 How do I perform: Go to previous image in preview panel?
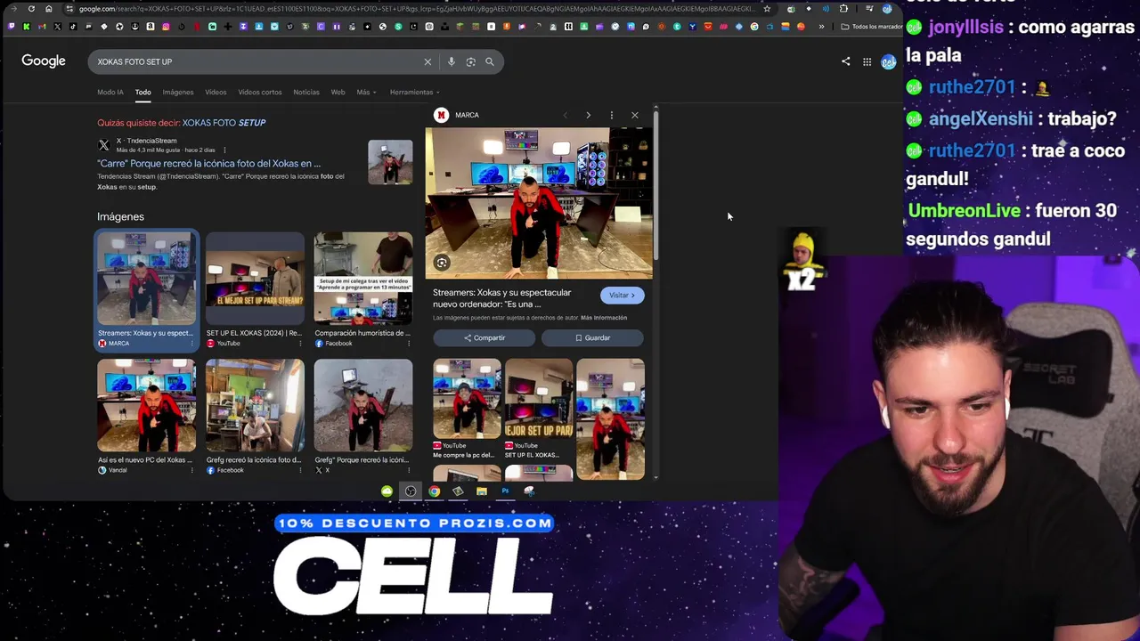pos(565,115)
